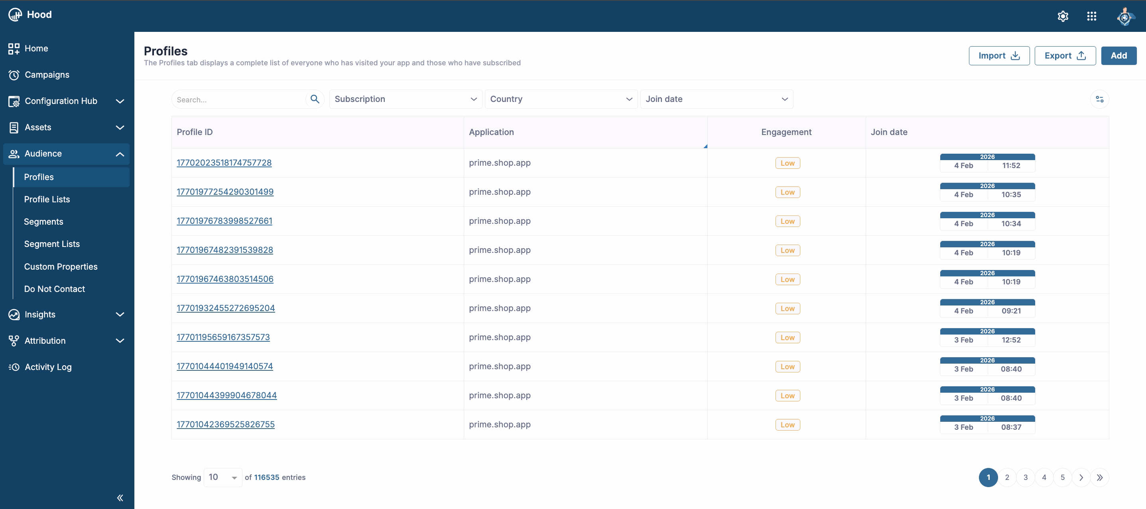Collapse the Assets chevron in sidebar
The image size is (1146, 509).
[120, 127]
